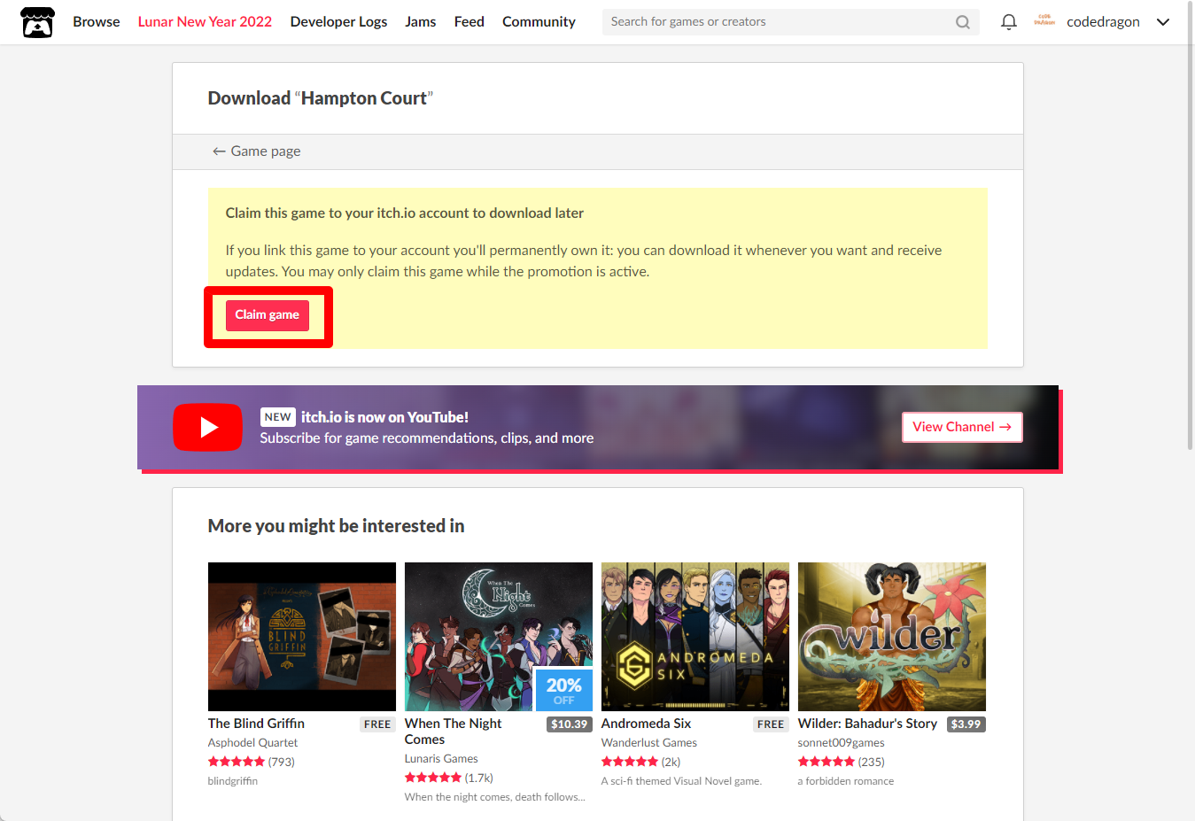Click the codedragon avatar image
The image size is (1195, 821).
point(1044,21)
